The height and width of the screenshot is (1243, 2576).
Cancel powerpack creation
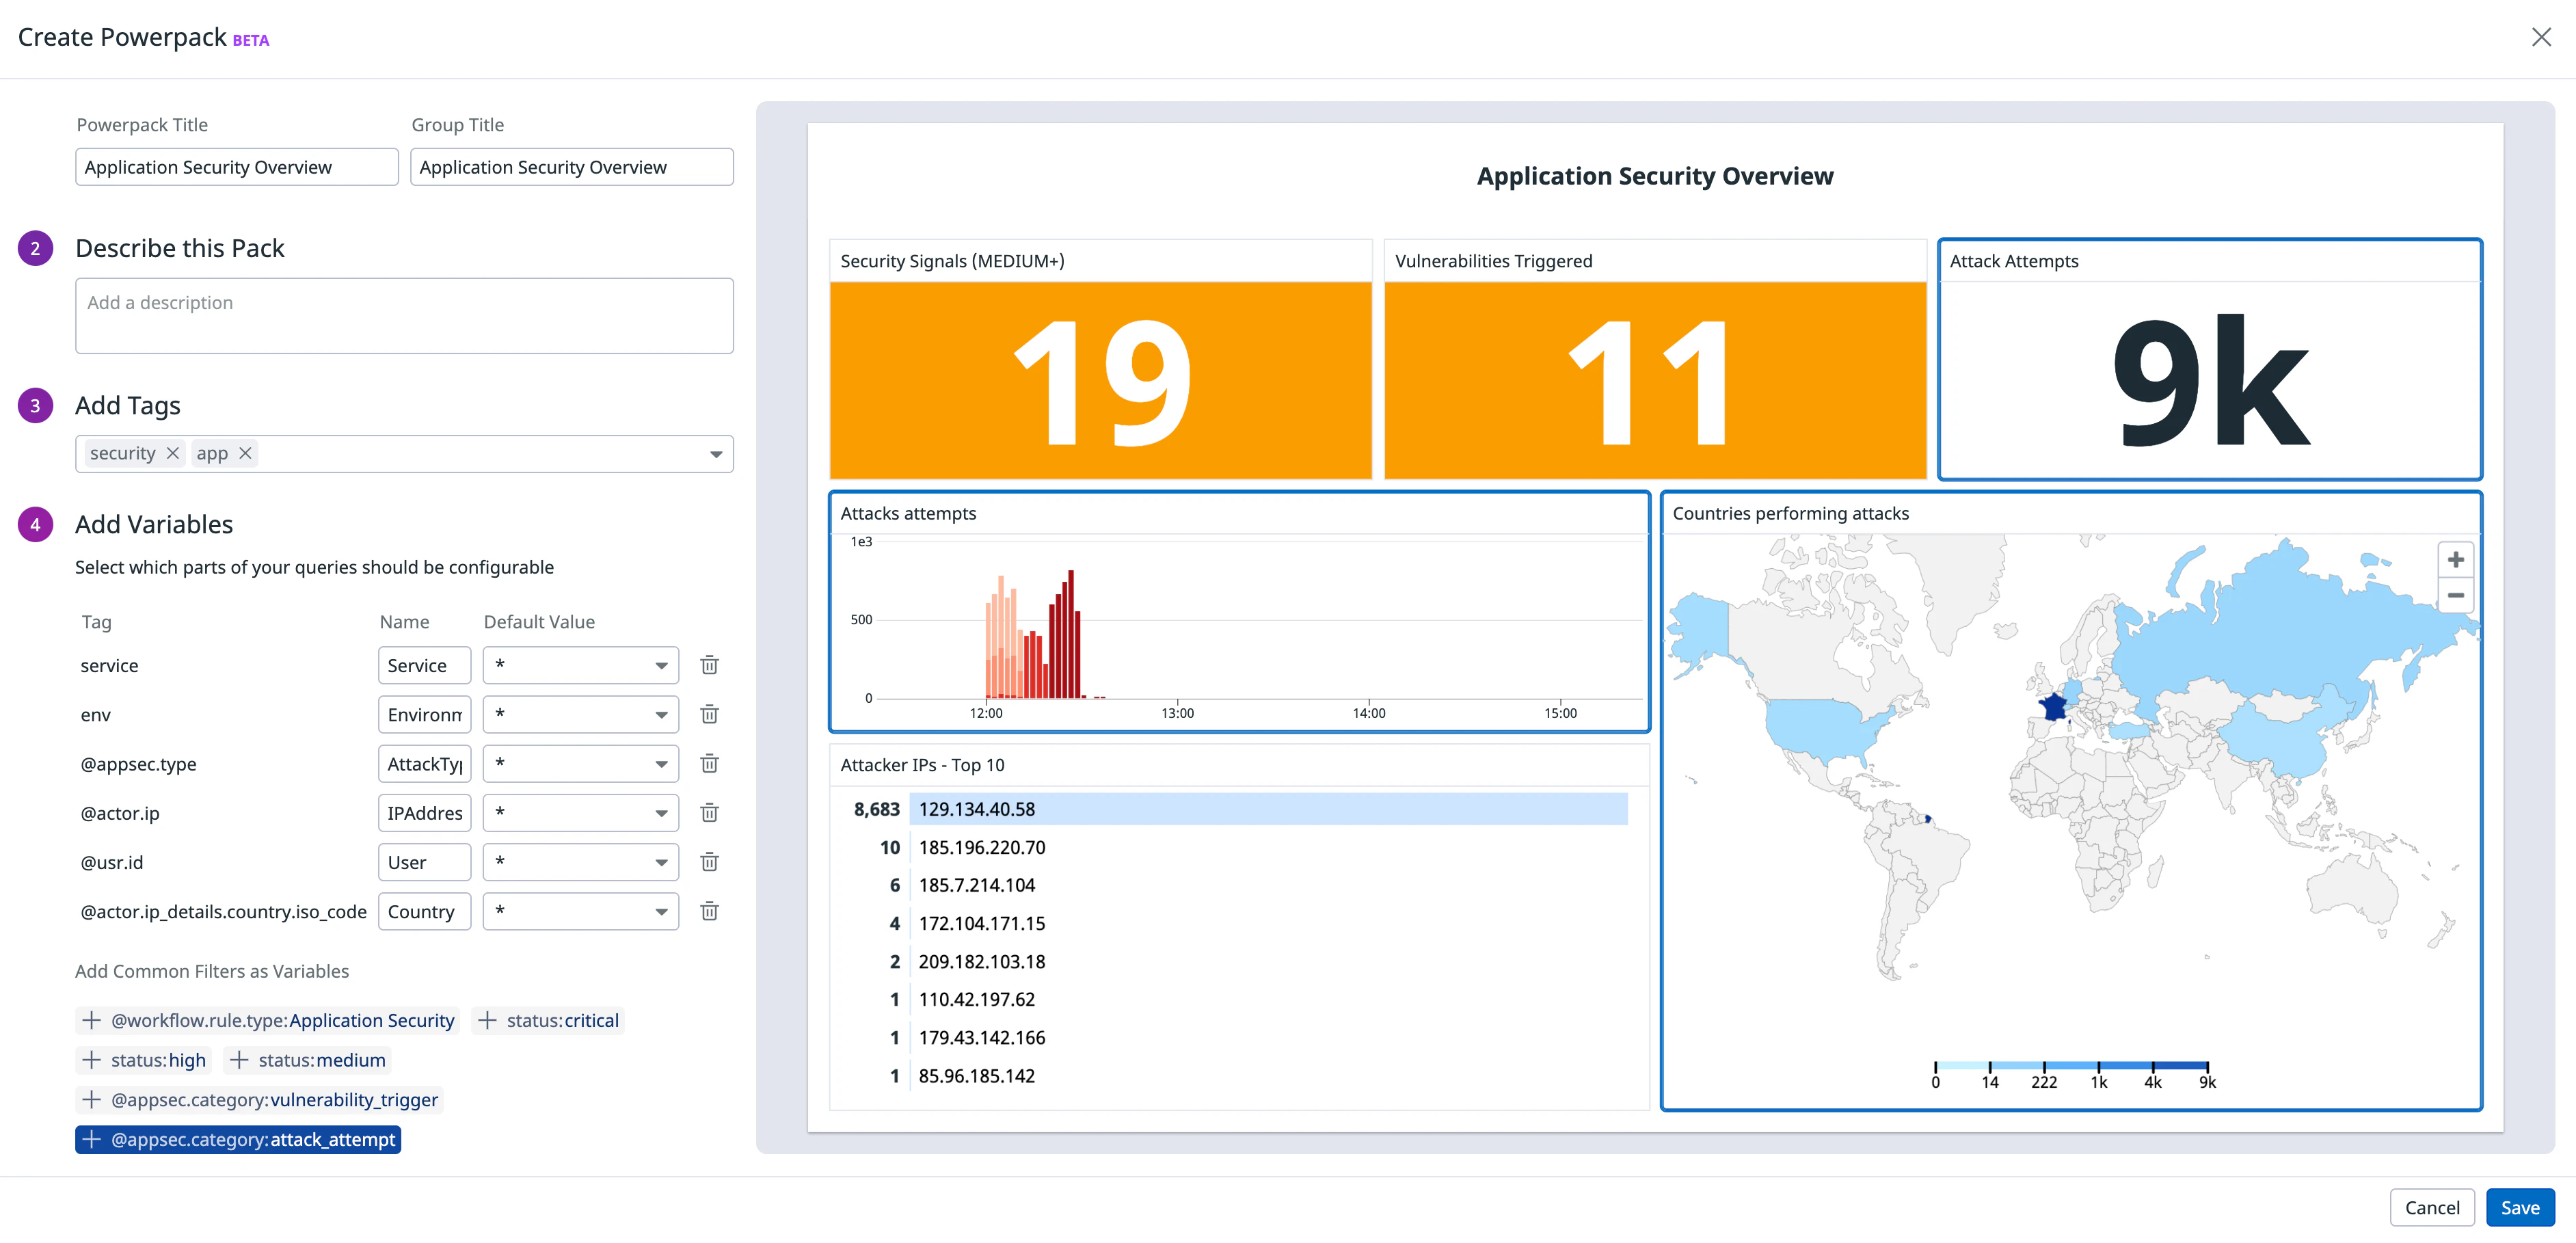point(2431,1207)
